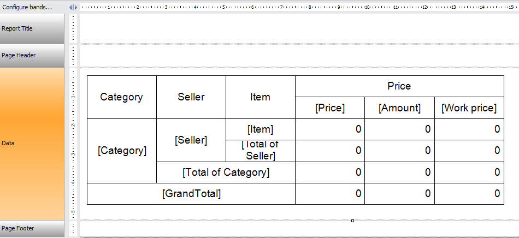The width and height of the screenshot is (519, 238).
Task: Select the [Total of Category] cell
Action: coord(226,172)
